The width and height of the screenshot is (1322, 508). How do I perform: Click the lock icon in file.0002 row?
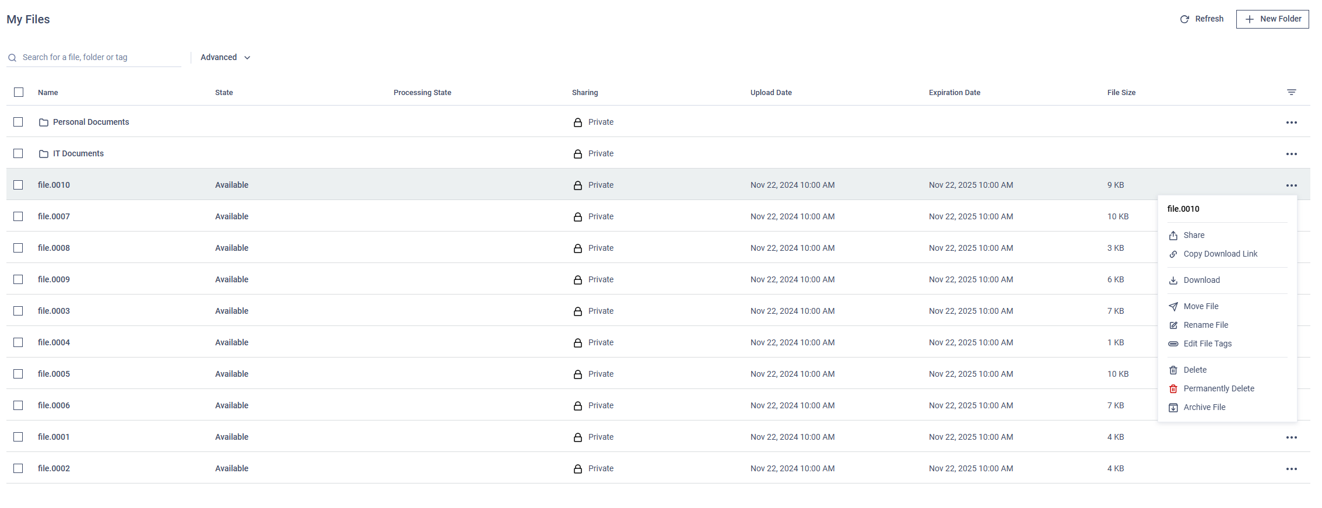pyautogui.click(x=578, y=469)
